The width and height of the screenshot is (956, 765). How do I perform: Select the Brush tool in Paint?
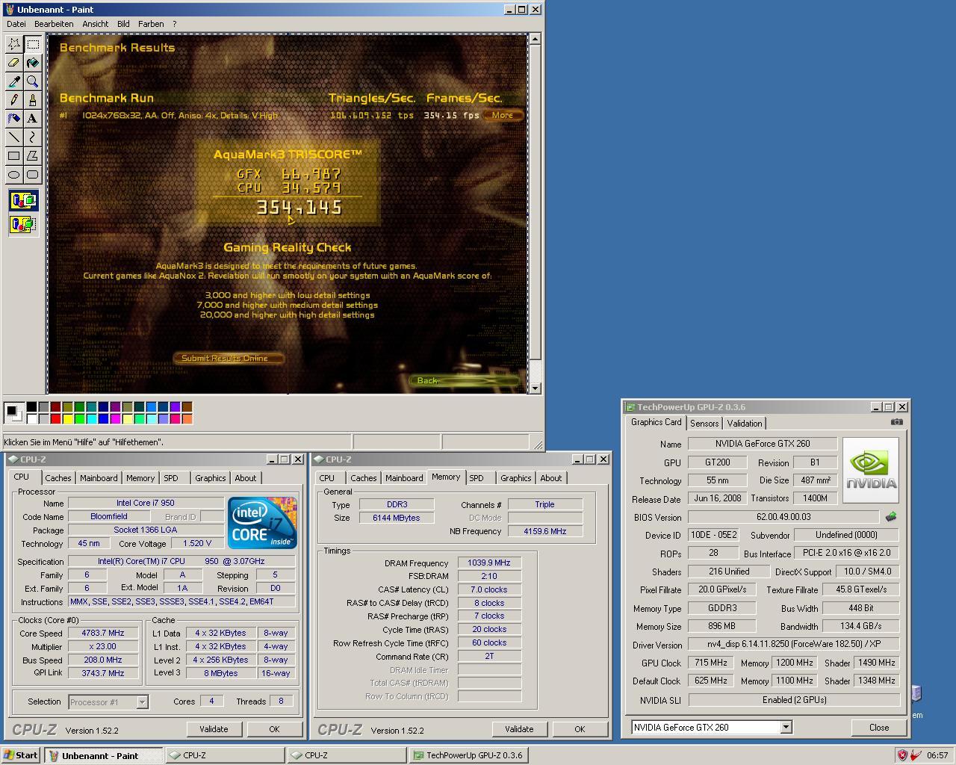pyautogui.click(x=33, y=100)
